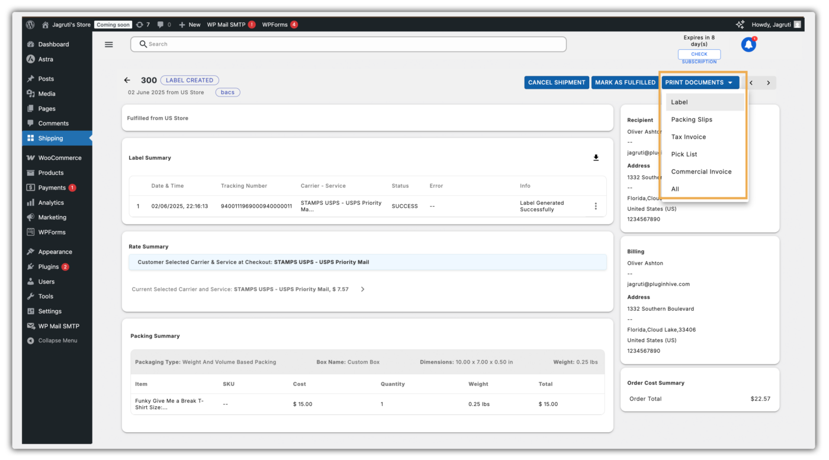The height and width of the screenshot is (460, 829).
Task: Click the Appearance brush icon
Action: [31, 252]
